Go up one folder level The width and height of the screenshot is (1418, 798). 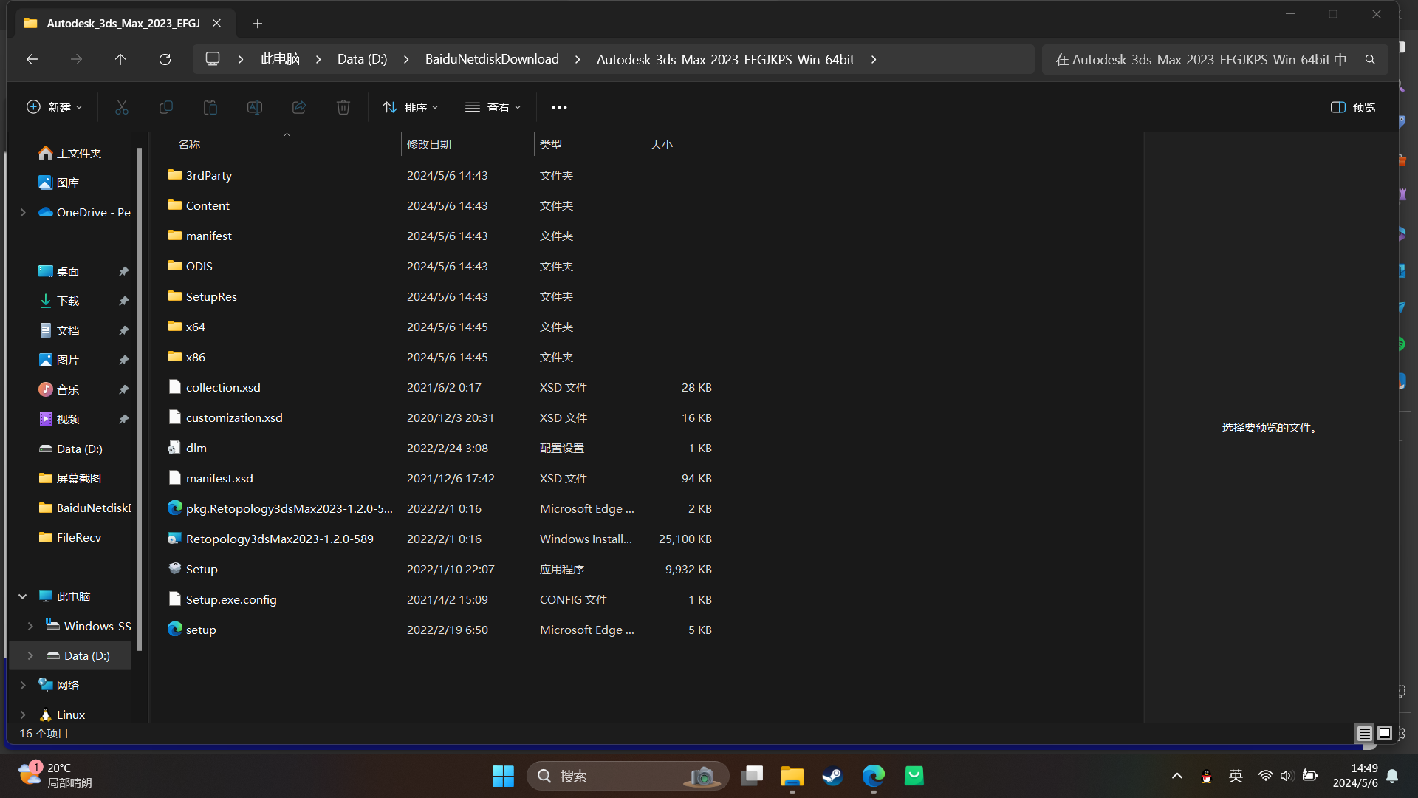[120, 59]
